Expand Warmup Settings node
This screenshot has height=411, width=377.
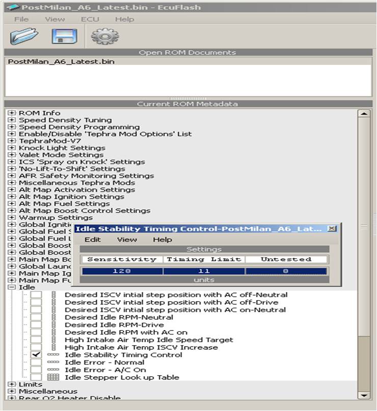pyautogui.click(x=12, y=217)
